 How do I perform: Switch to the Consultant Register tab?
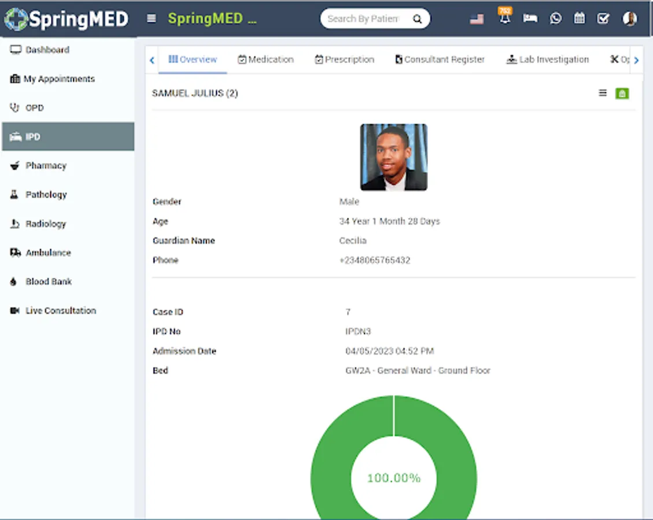[440, 60]
